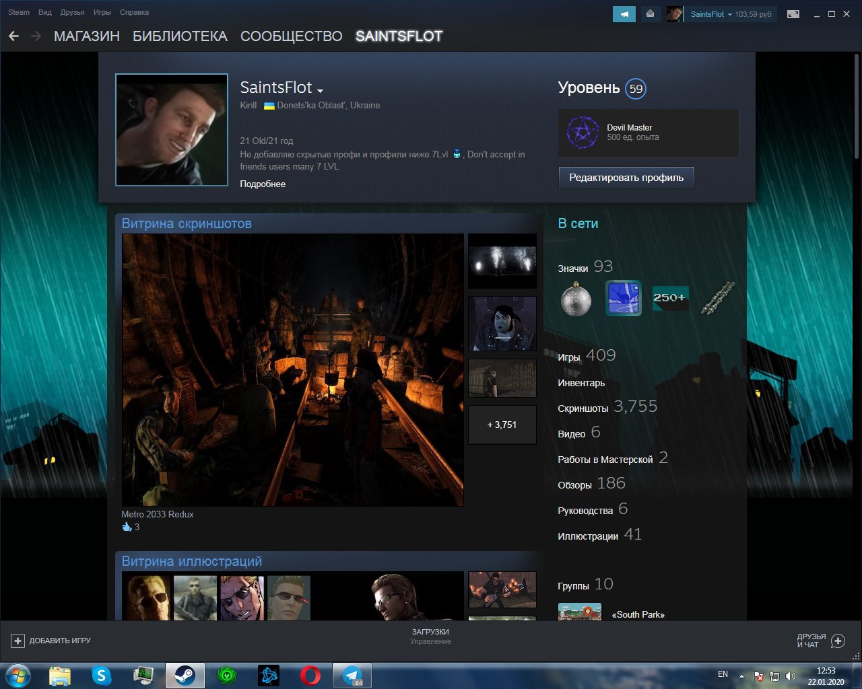This screenshot has width=862, height=689.
Task: Click Редактировать профиль button
Action: point(626,178)
